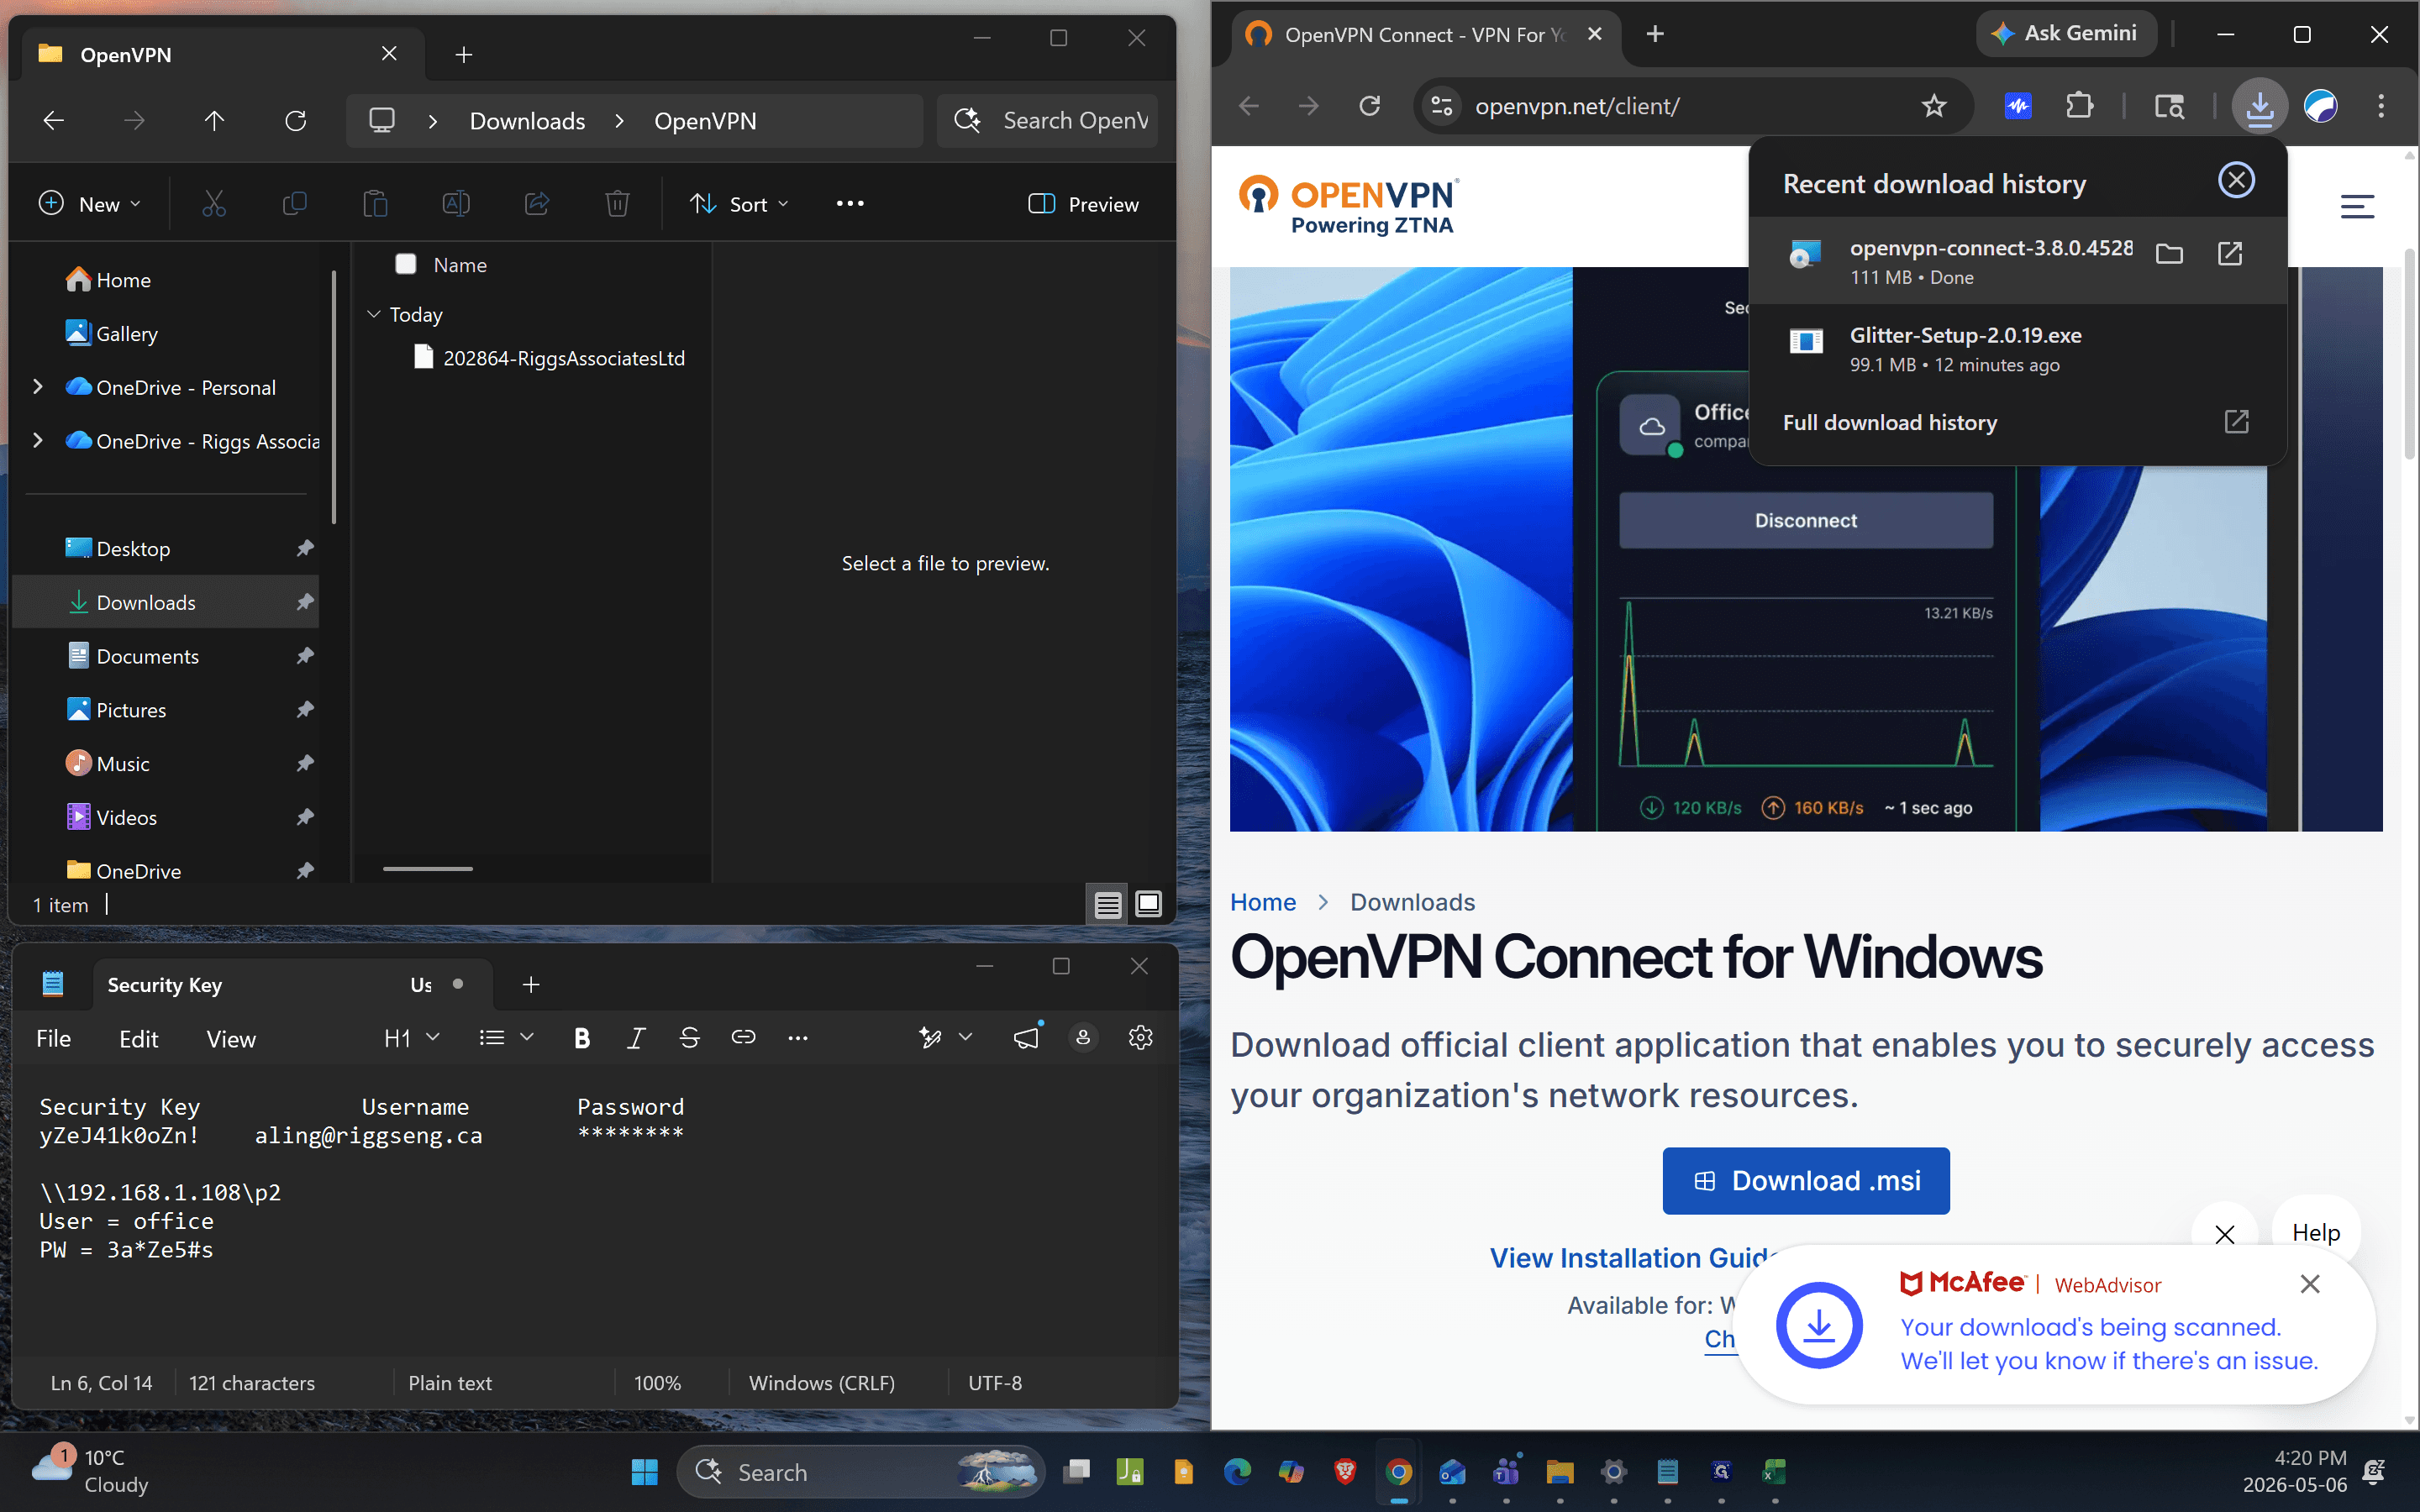The height and width of the screenshot is (1512, 2420).
Task: Open the New dropdown in File Explorer
Action: [90, 204]
